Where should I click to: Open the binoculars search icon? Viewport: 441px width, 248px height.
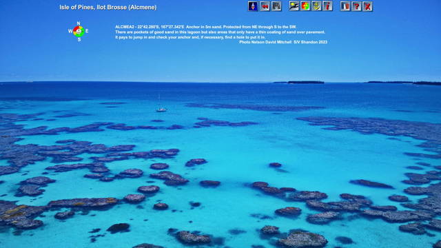[276, 6]
